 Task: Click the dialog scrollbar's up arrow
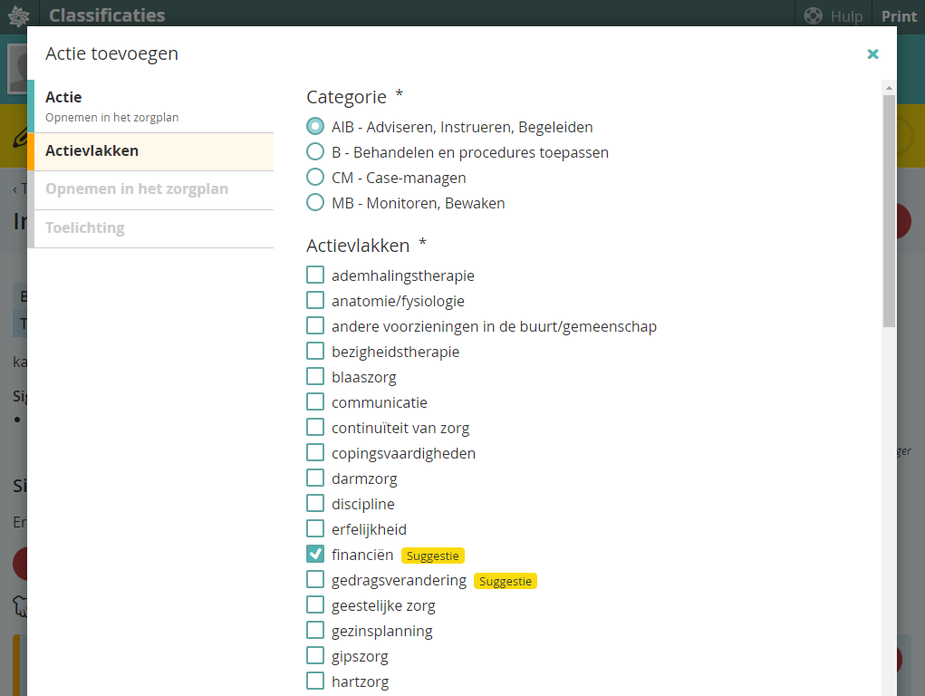pyautogui.click(x=889, y=88)
